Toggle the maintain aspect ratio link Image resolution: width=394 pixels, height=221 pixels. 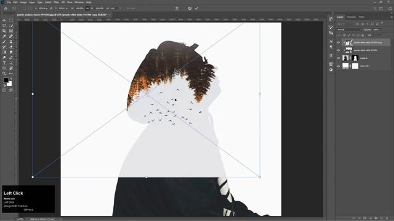click(87, 8)
